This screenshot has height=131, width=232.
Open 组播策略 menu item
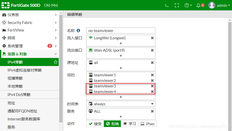(x=15, y=78)
